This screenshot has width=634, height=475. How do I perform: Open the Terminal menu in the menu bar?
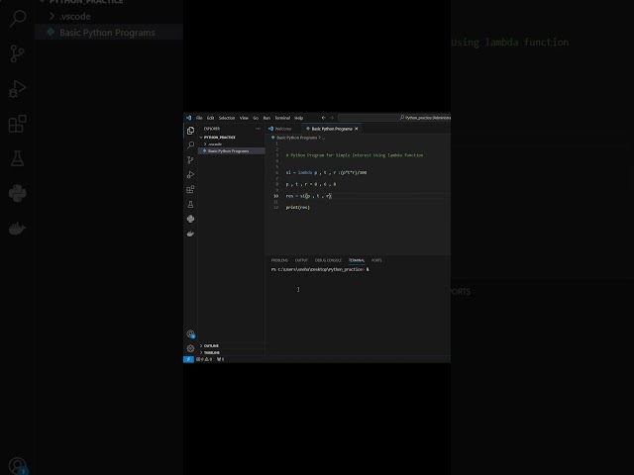282,118
